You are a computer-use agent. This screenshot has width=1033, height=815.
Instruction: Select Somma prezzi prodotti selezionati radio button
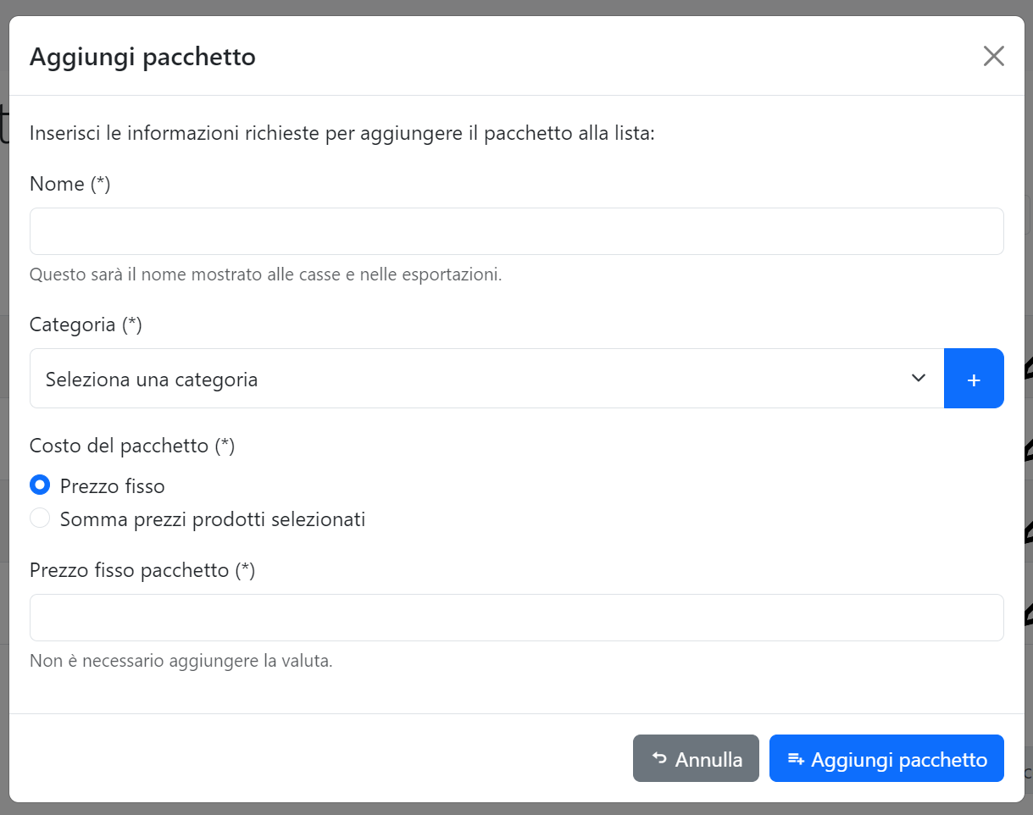click(40, 518)
